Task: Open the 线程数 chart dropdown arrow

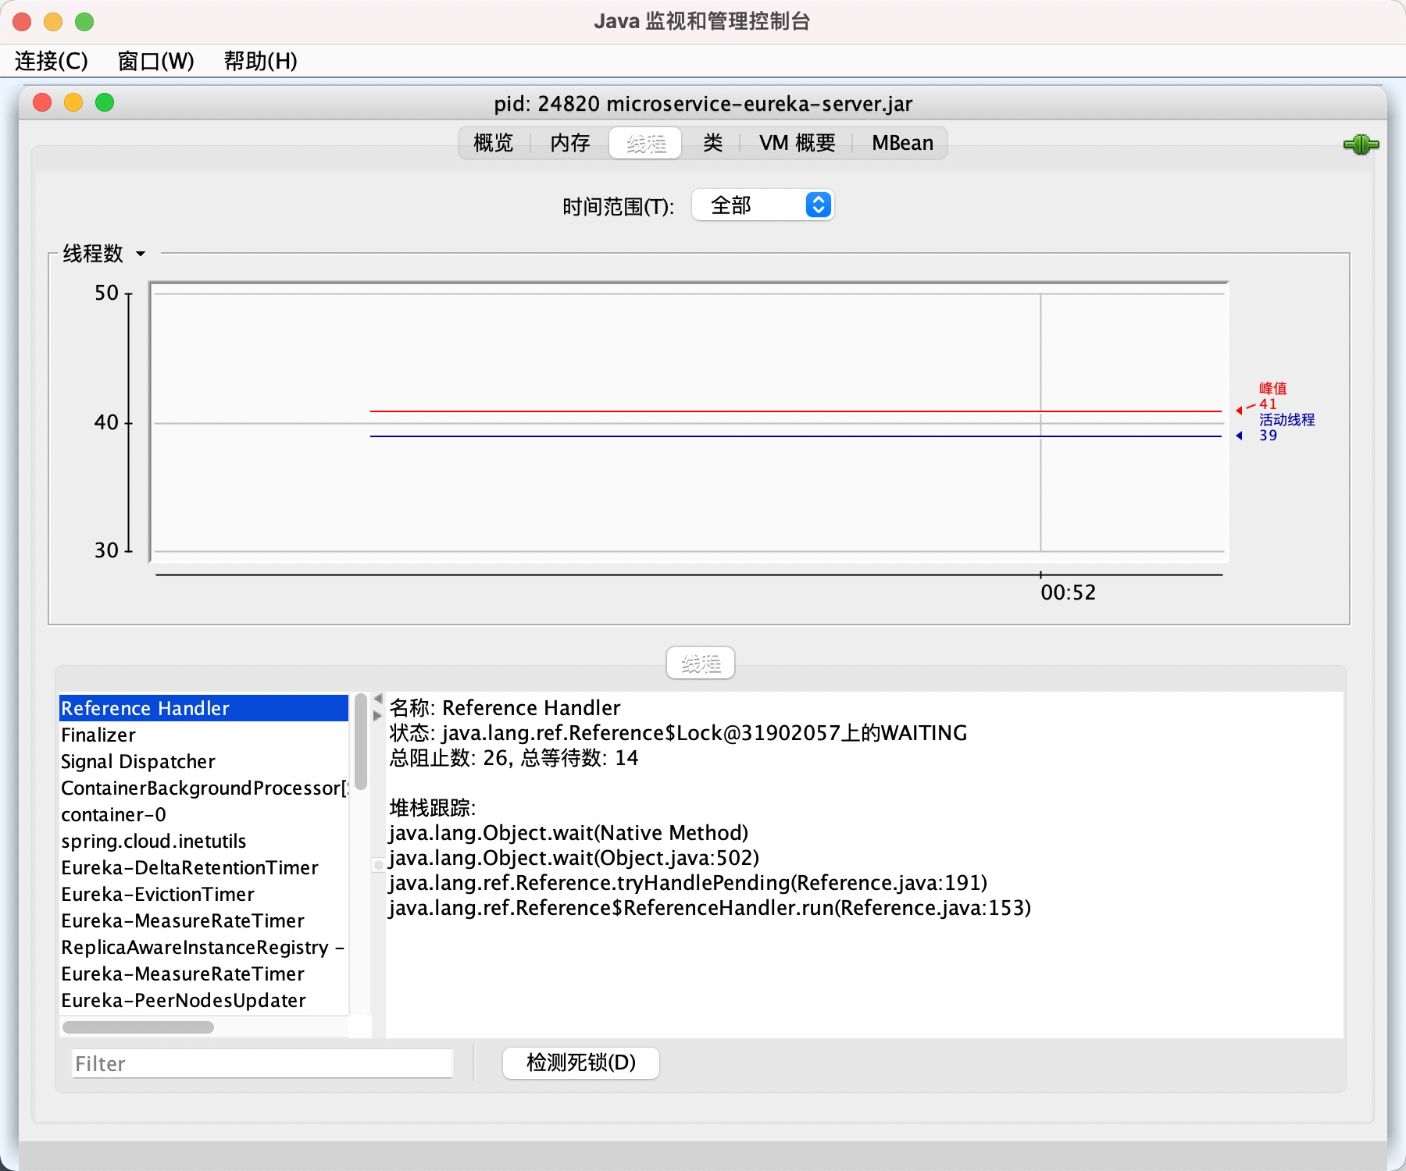Action: click(141, 254)
